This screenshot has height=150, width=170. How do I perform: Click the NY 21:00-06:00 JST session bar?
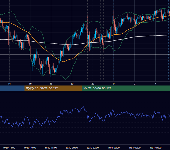click(126, 88)
